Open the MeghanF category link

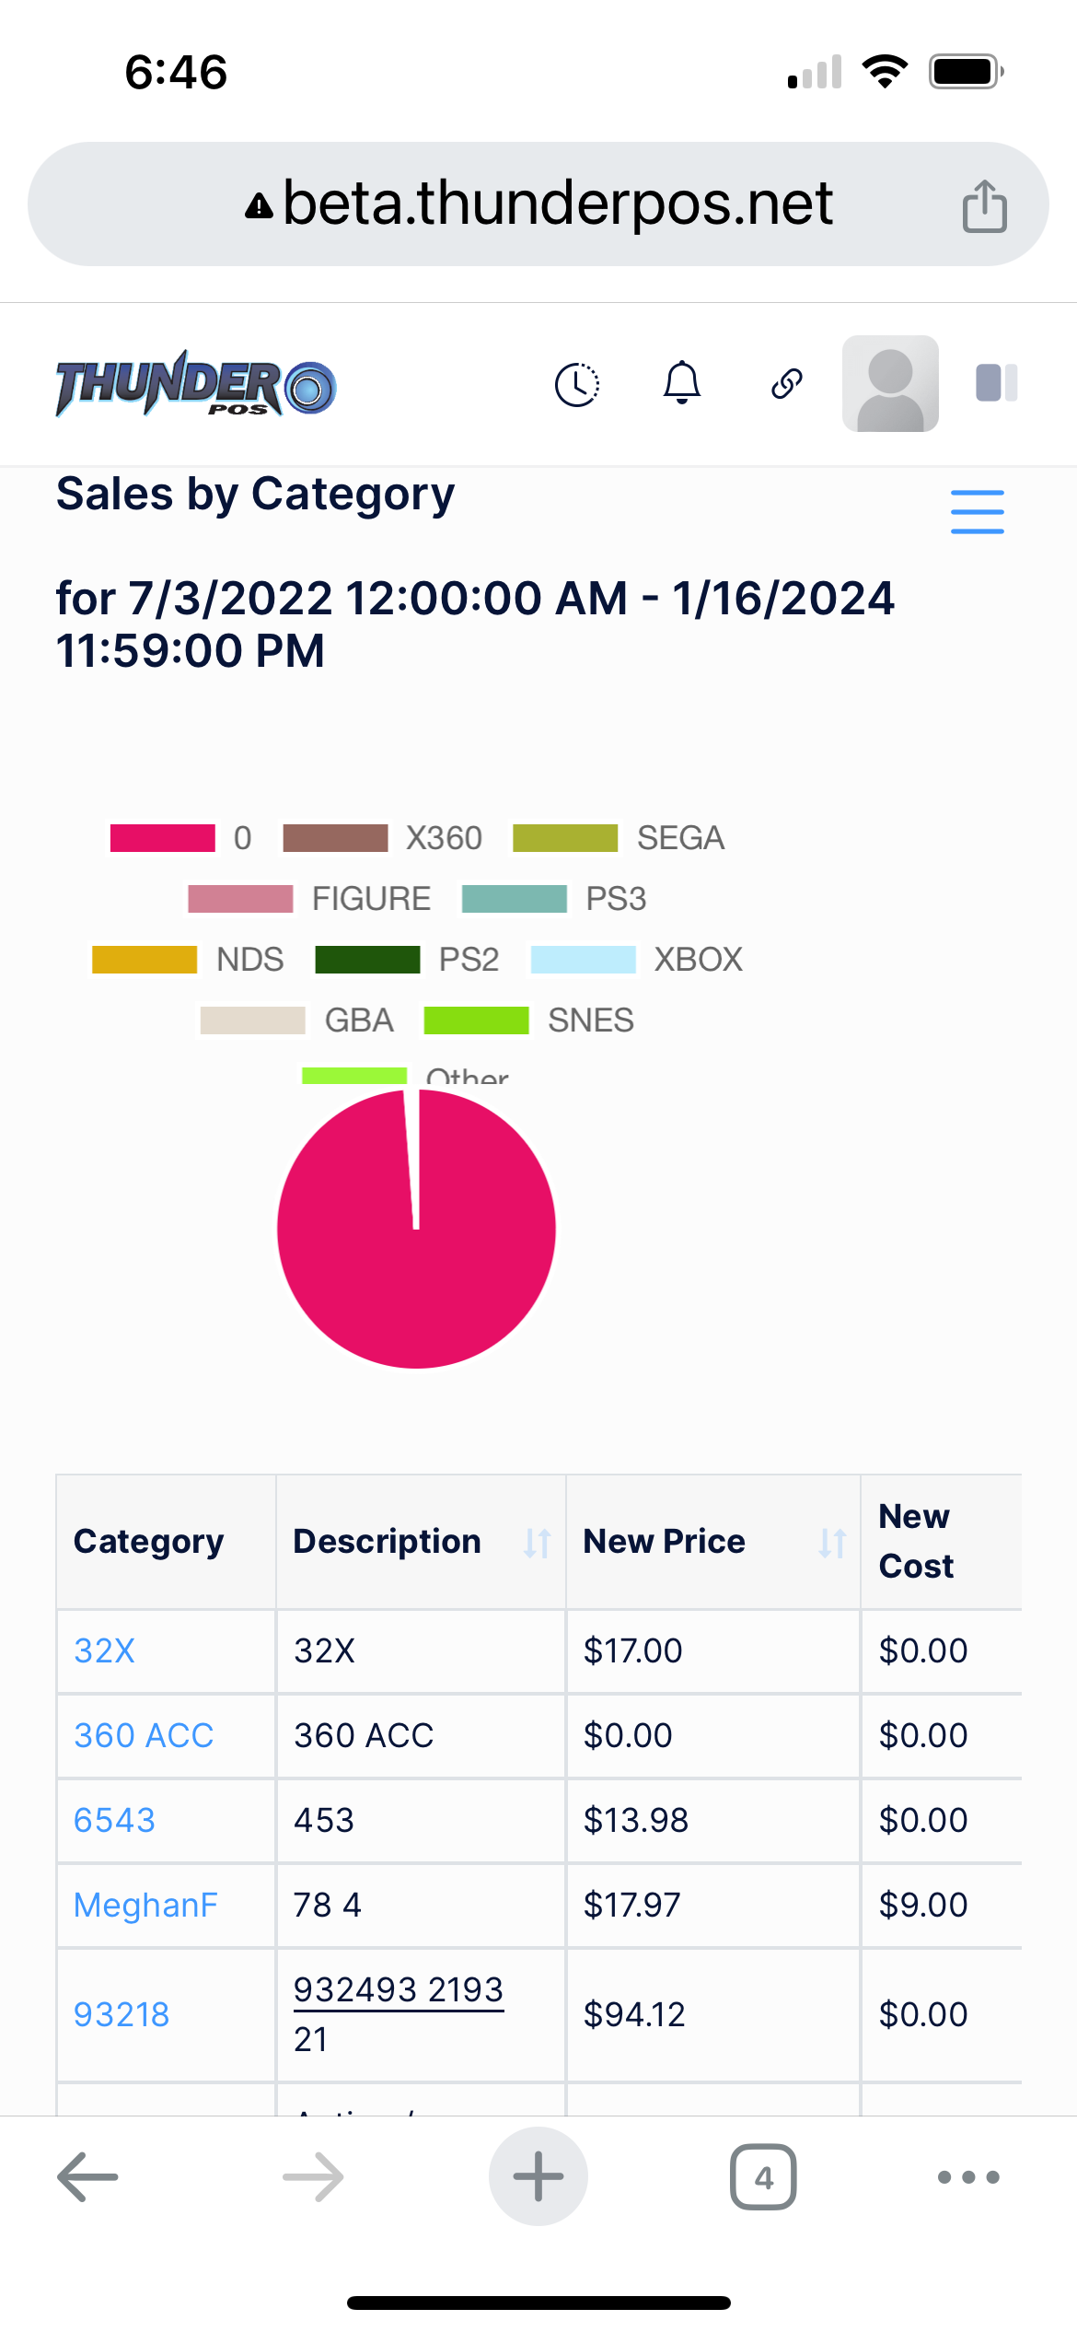pyautogui.click(x=145, y=1905)
